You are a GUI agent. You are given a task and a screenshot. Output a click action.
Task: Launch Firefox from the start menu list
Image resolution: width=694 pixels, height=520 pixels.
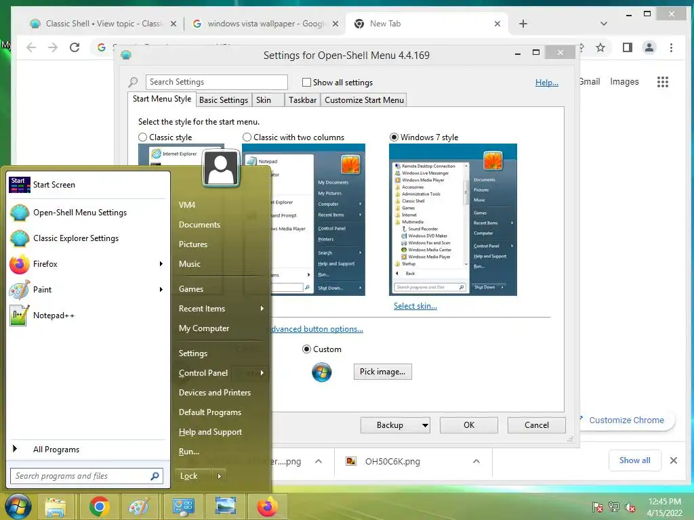(x=88, y=264)
